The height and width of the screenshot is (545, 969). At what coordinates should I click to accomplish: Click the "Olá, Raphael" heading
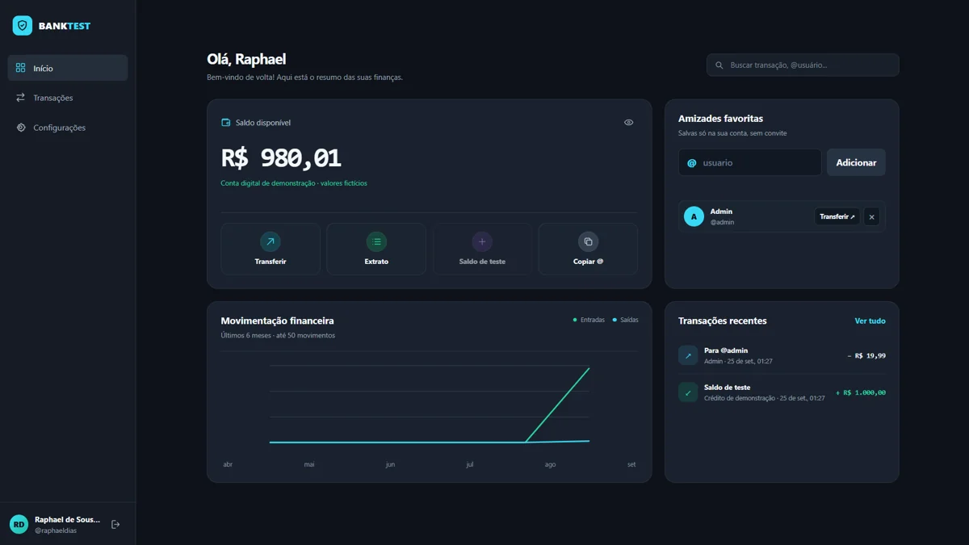tap(246, 59)
